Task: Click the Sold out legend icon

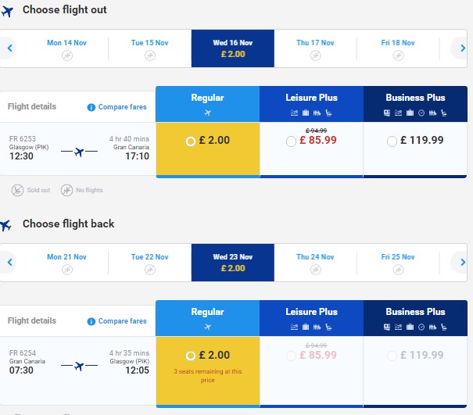Action: [17, 191]
